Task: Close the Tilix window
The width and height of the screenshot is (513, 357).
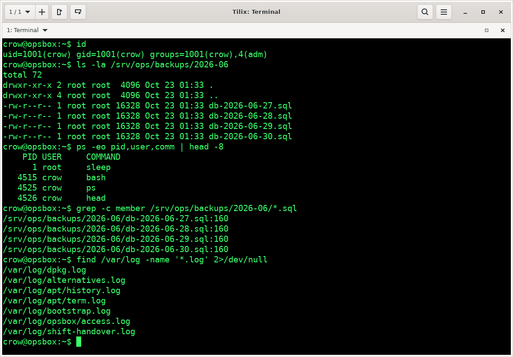Action: click(501, 12)
